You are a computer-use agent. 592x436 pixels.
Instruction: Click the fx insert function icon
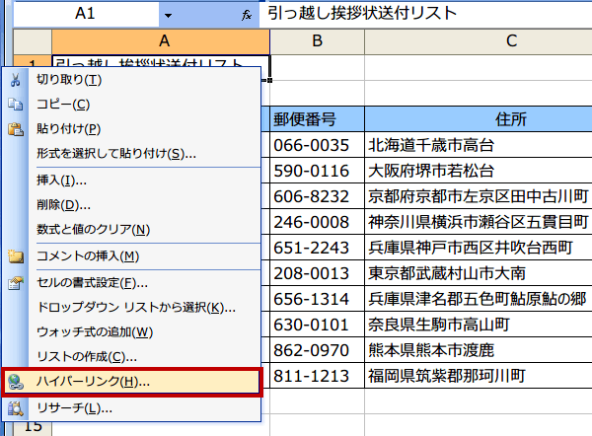pos(247,15)
